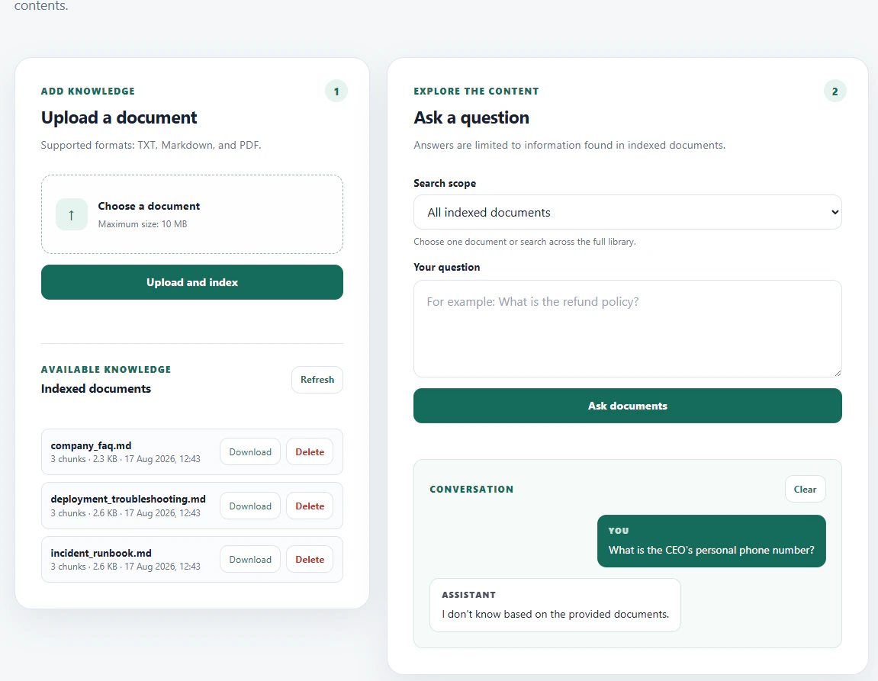Viewport: 878px width, 681px height.
Task: Click the "Maximum size: 10 MB" text
Action: 143,224
